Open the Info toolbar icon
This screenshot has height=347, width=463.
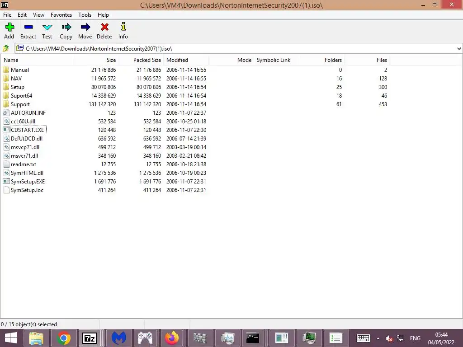tap(123, 27)
